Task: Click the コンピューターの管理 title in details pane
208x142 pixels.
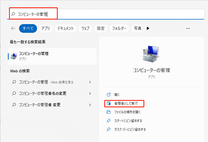Action: 151,70
